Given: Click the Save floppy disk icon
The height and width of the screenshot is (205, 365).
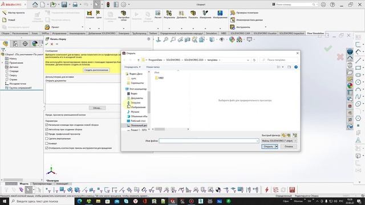Looking at the screenshot, I should click(x=64, y=5).
